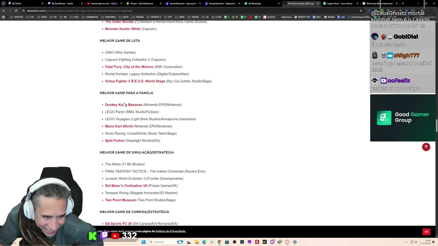The image size is (438, 246).
Task: Click the bookmark star icon in address bar
Action: pos(361,11)
